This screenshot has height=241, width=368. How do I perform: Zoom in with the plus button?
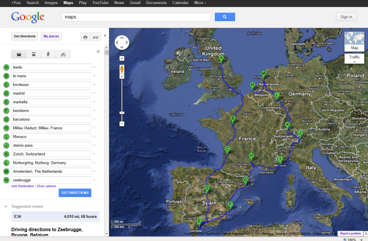(122, 77)
